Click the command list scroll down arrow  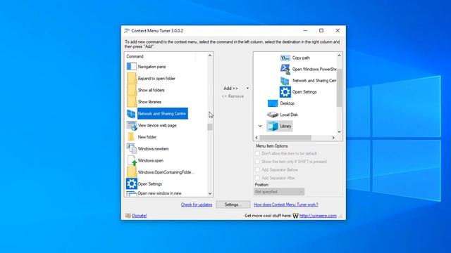pyautogui.click(x=210, y=194)
